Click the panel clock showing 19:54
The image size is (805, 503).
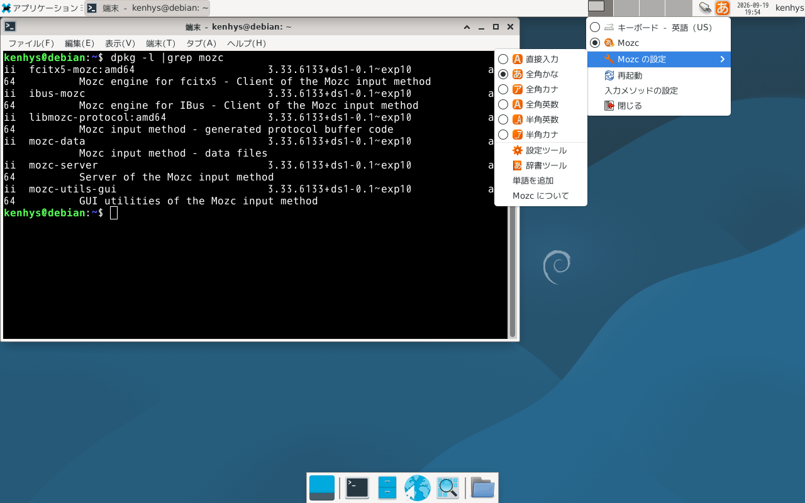pyautogui.click(x=752, y=8)
